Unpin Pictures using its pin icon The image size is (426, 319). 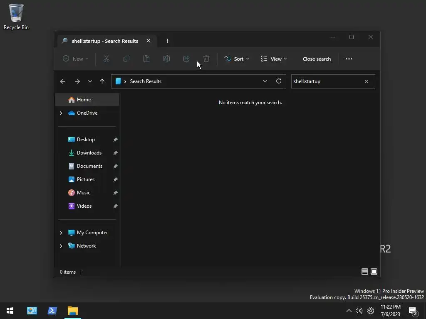(116, 179)
